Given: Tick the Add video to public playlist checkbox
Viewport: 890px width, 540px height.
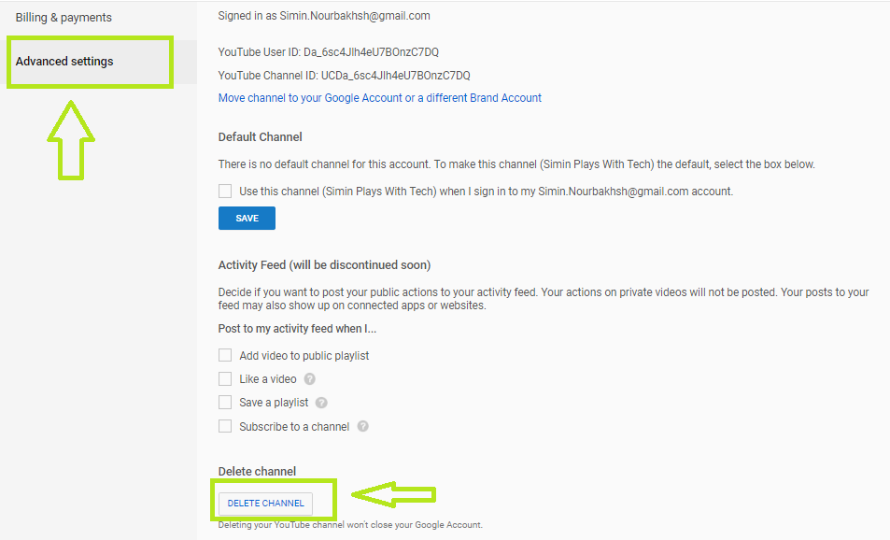Looking at the screenshot, I should (225, 356).
